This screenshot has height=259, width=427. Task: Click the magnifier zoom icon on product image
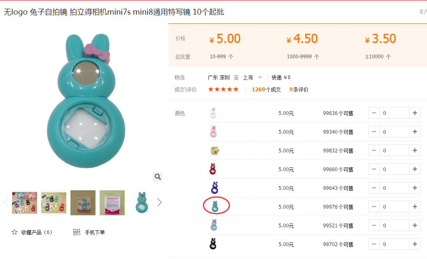tap(157, 177)
